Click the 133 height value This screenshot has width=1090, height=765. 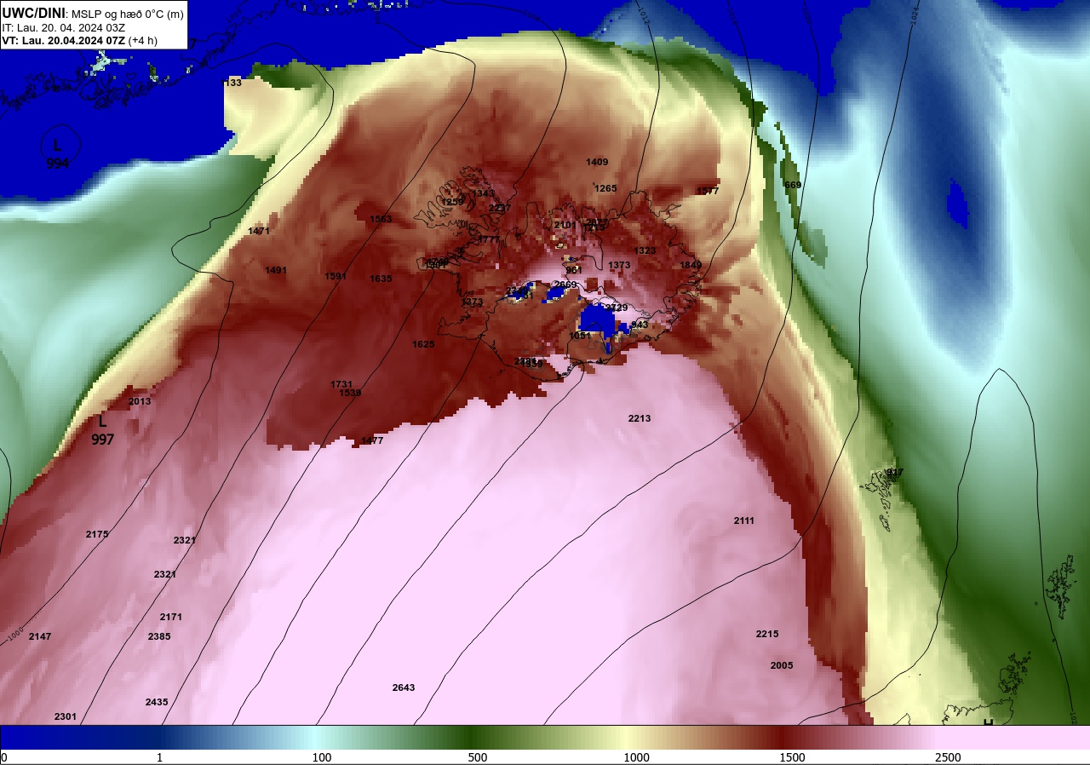pos(233,83)
